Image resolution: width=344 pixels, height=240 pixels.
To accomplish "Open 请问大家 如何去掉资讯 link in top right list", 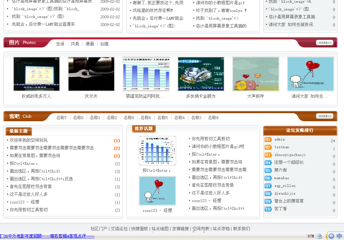I will pyautogui.click(x=291, y=25).
